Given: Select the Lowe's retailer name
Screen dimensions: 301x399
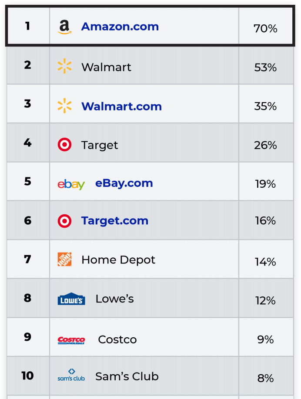Looking at the screenshot, I should pos(114,299).
